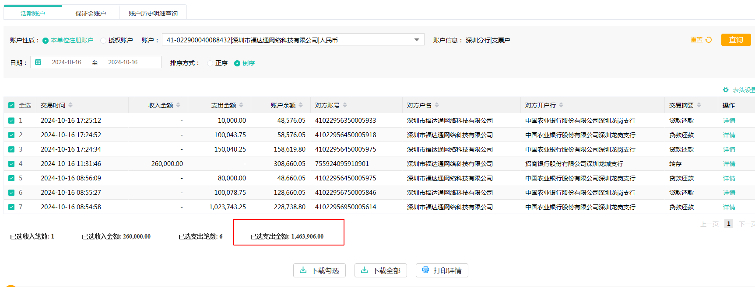Click timestamp 2024-10-16 17:25:12
755x287 pixels.
click(71, 121)
